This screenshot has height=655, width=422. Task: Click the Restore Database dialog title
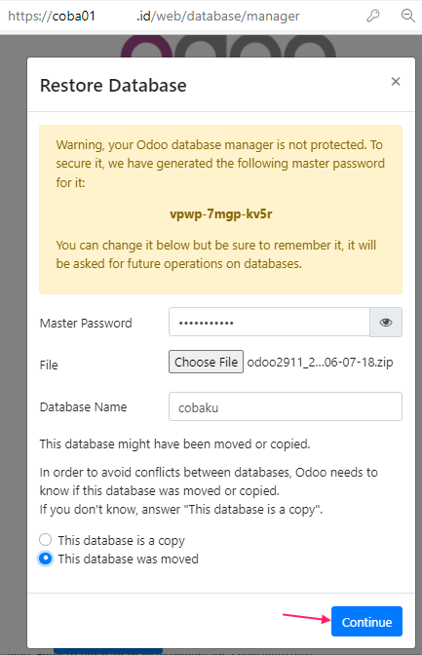(113, 85)
